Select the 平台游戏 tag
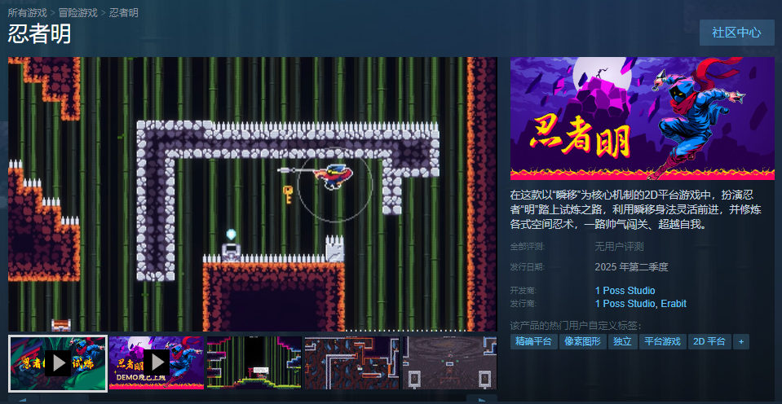782x404 pixels. point(662,342)
